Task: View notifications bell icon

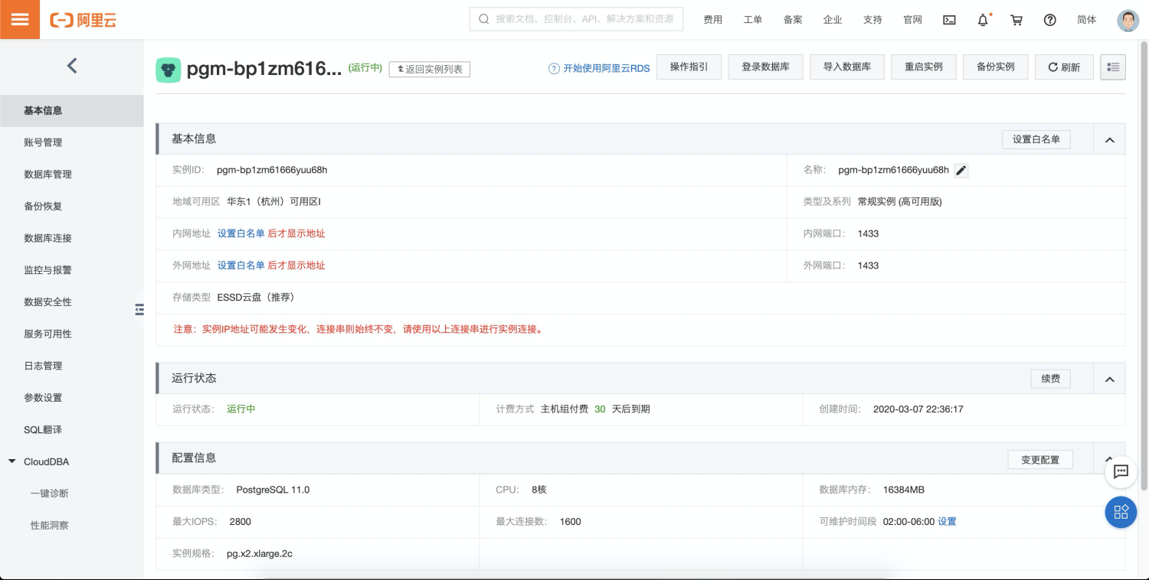Action: (984, 20)
